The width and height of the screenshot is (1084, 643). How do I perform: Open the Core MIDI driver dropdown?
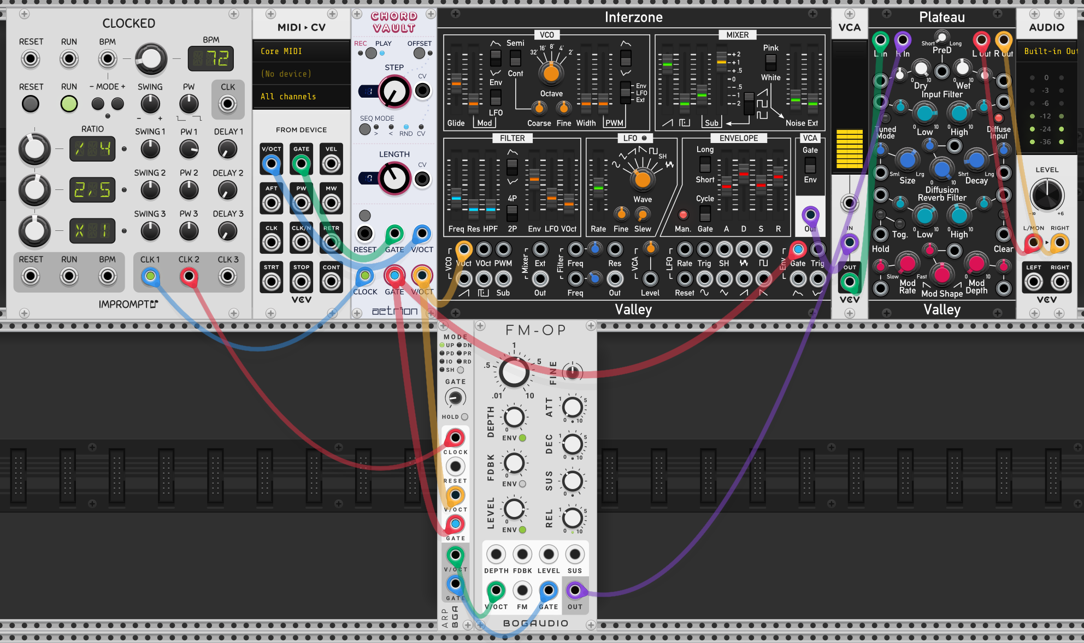point(302,51)
